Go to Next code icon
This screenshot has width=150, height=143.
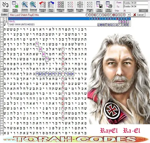(x=51, y=4)
